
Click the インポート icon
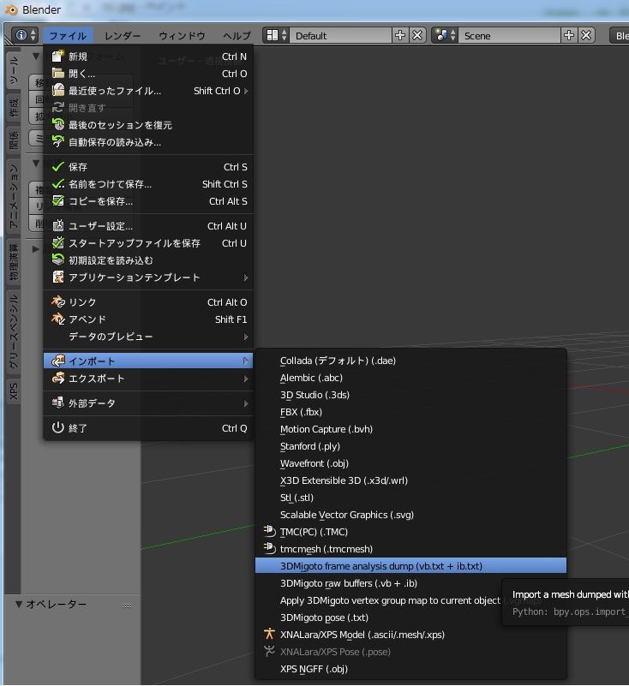coord(57,361)
